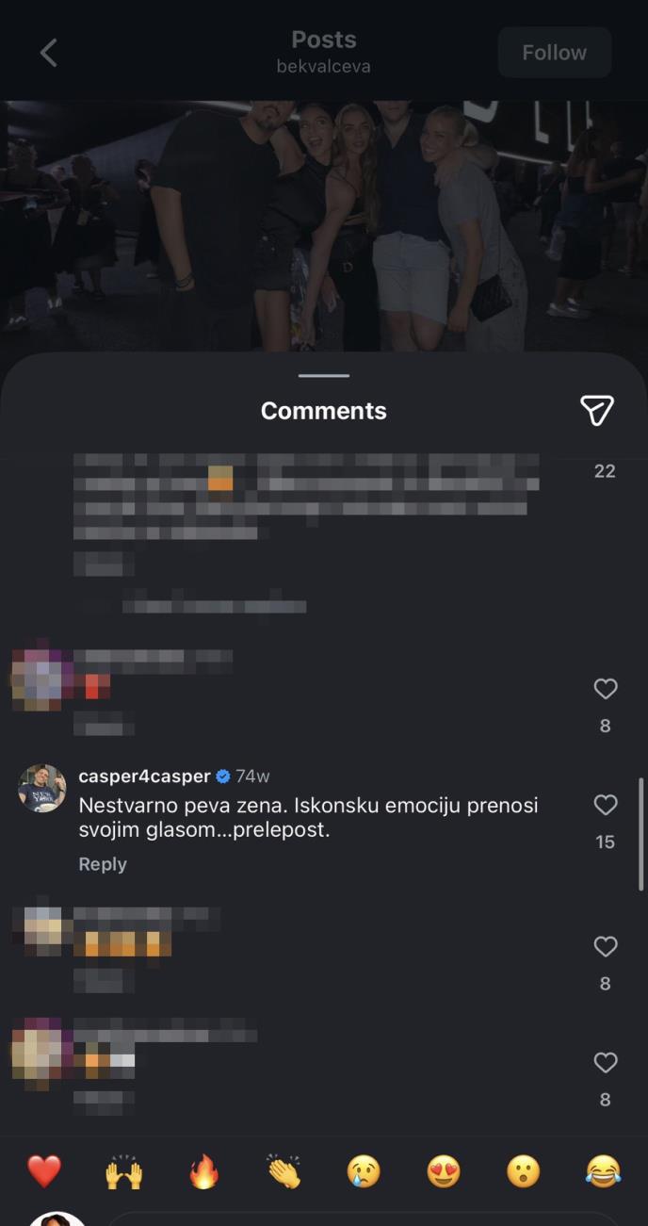Insert the red heart emoji reaction

point(44,1171)
